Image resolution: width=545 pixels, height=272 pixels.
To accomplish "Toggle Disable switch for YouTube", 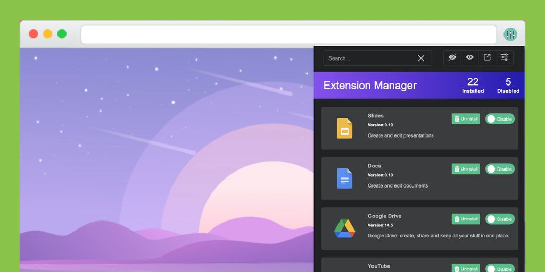I will click(x=500, y=268).
